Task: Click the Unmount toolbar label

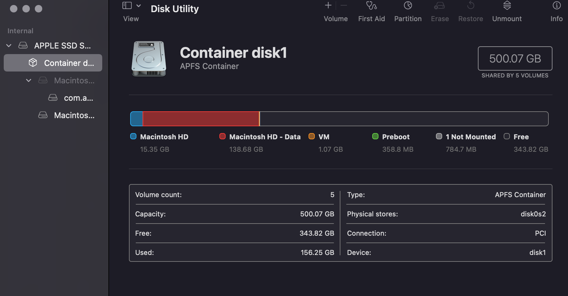Action: (507, 19)
